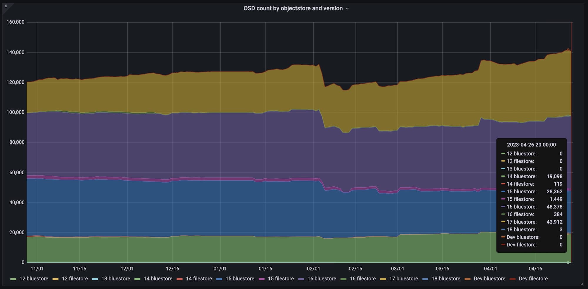Image resolution: width=588 pixels, height=289 pixels.
Task: Select the "16 bluestore" legend label
Action: [322, 279]
